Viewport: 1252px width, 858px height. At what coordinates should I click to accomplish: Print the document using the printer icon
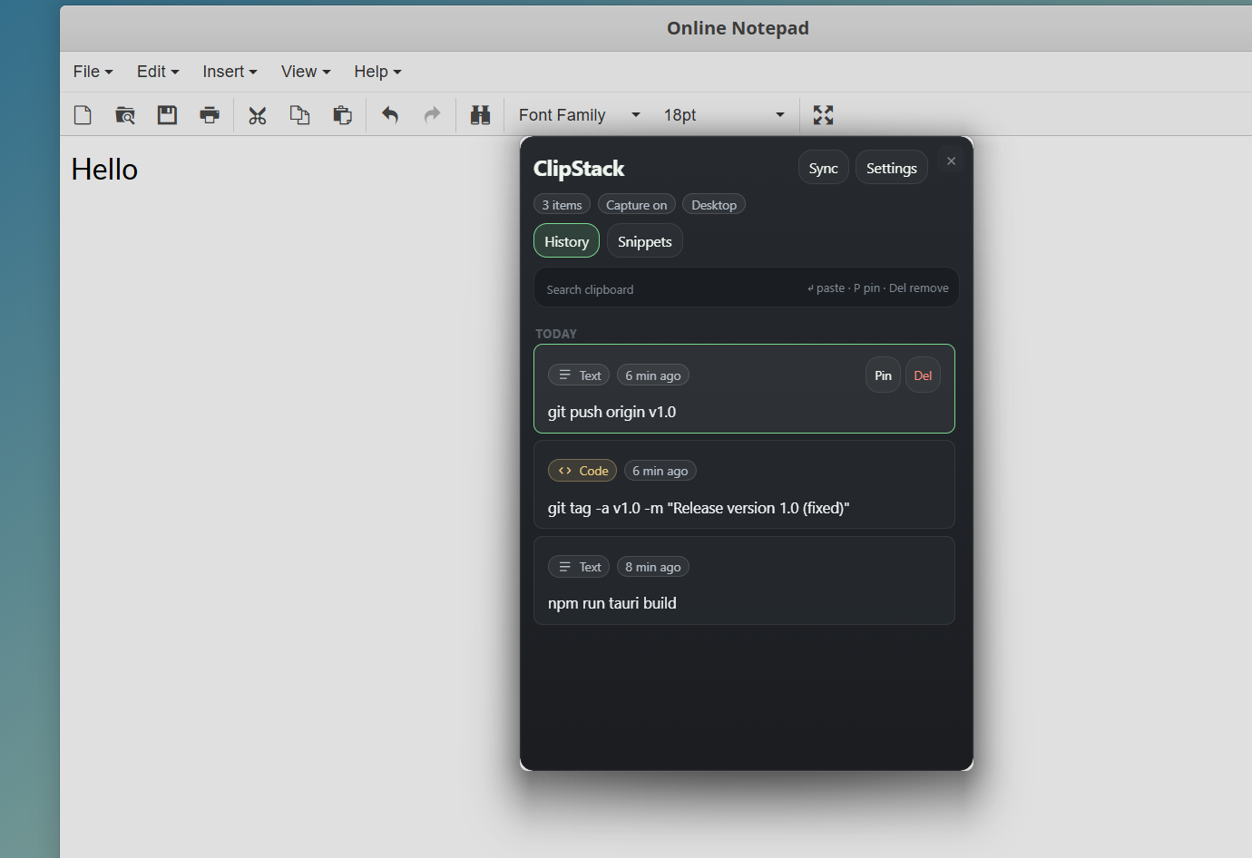(210, 115)
